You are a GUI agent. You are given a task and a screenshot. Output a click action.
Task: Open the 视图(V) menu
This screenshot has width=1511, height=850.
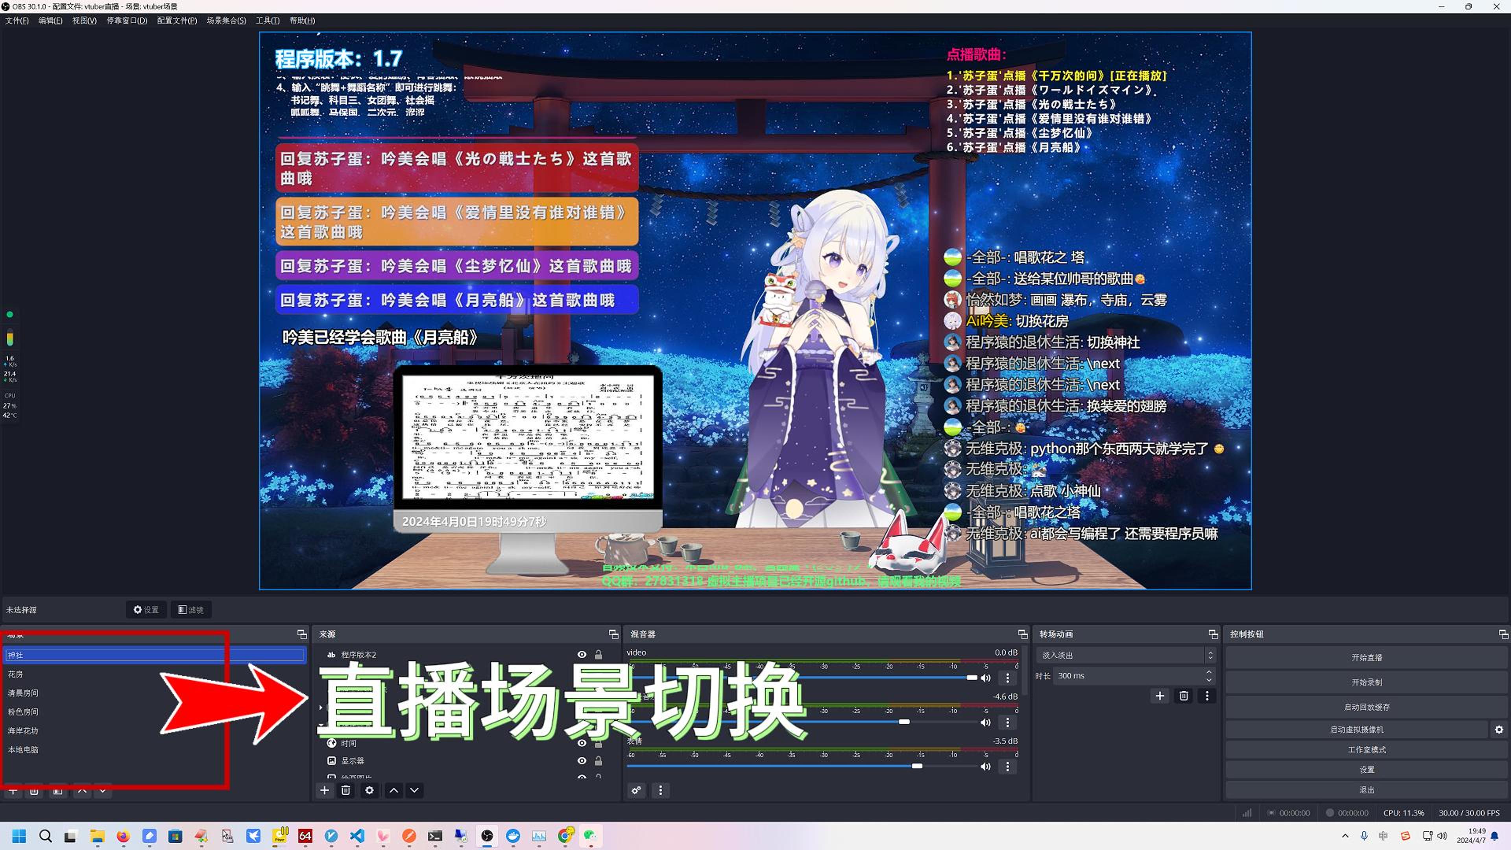click(85, 20)
